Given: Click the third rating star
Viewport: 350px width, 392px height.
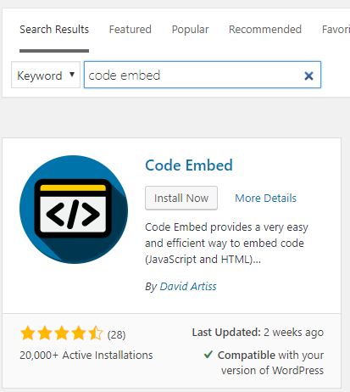Looking at the screenshot, I should (62, 333).
